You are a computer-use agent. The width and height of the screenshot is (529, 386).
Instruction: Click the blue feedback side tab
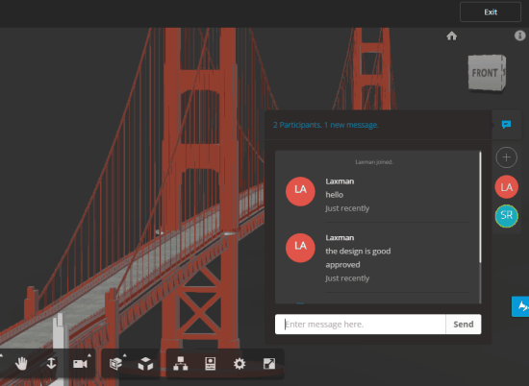click(x=520, y=306)
